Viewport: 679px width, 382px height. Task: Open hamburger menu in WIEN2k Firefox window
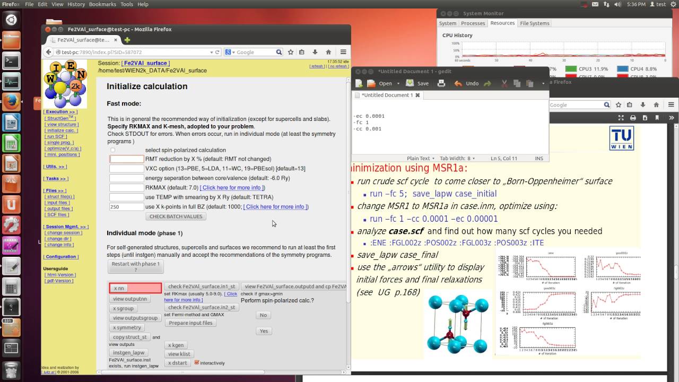[343, 52]
